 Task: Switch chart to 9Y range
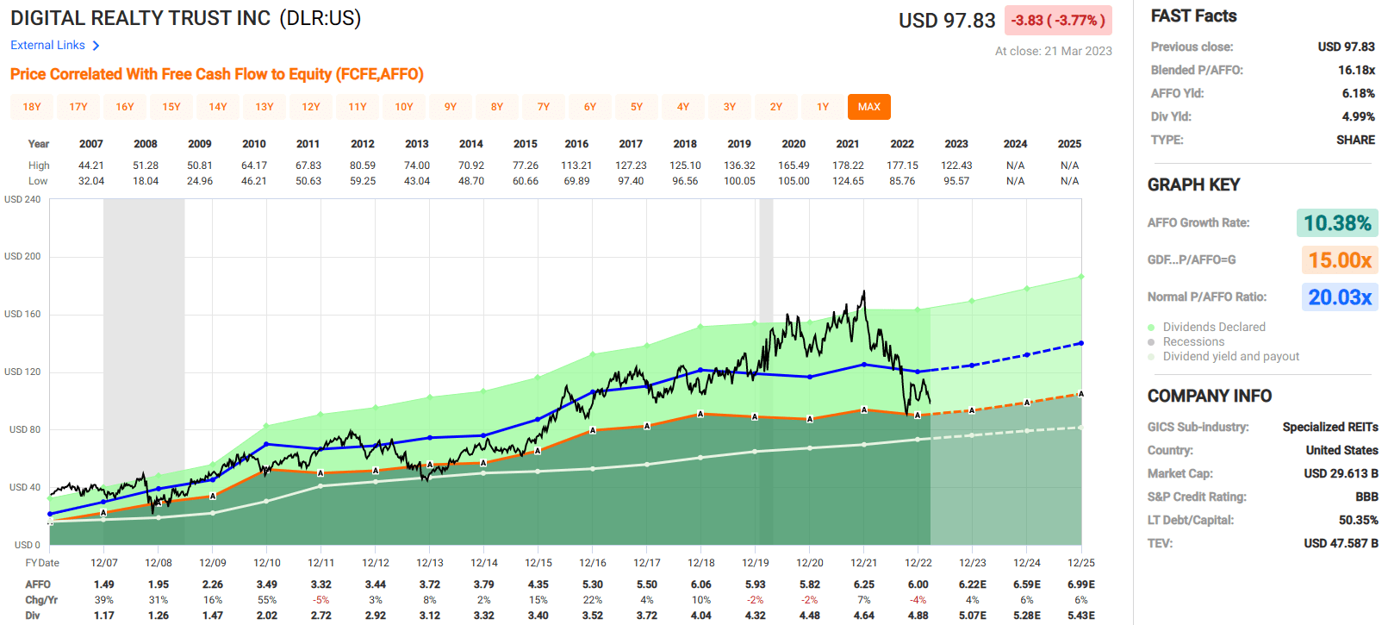click(x=451, y=107)
